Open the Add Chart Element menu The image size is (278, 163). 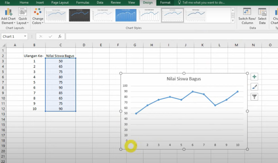point(8,16)
